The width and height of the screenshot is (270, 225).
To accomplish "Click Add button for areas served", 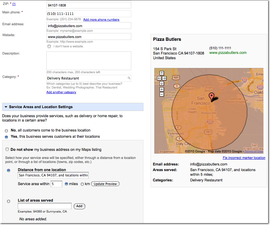I will pyautogui.click(x=79, y=206).
